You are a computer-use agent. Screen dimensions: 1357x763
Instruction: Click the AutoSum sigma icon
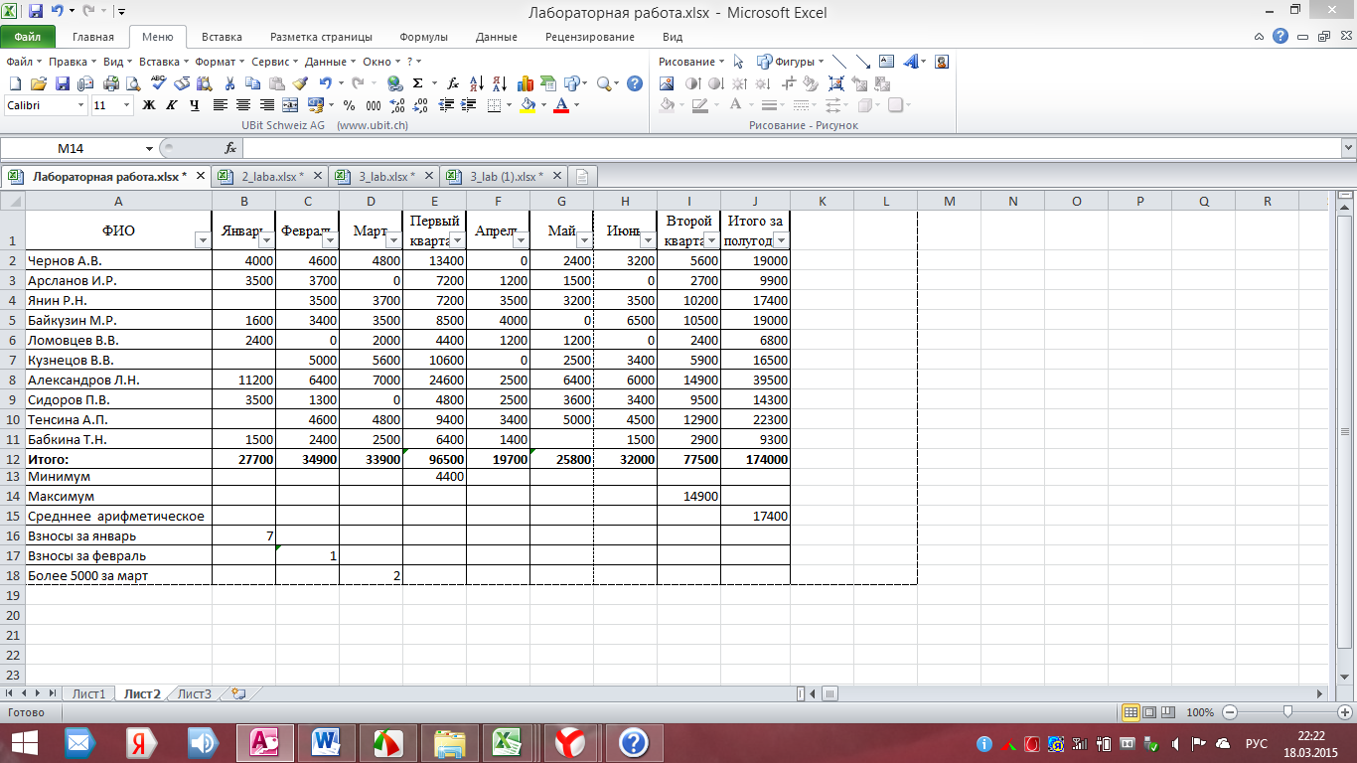417,83
